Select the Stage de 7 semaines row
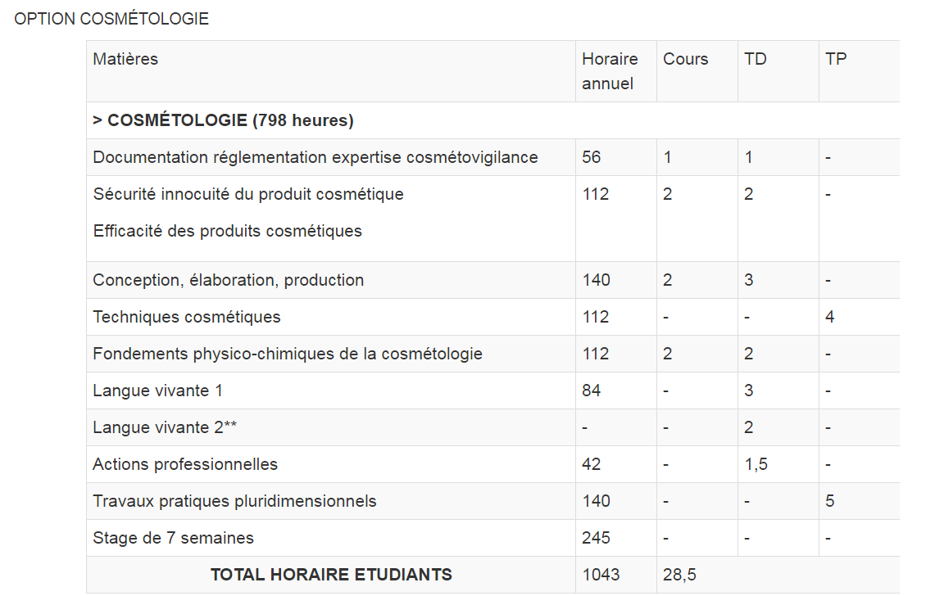Viewport: 944px width, 596px height. pos(493,538)
